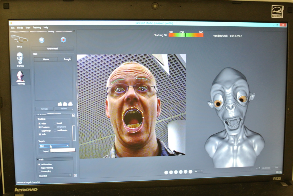The height and width of the screenshot is (196, 293).
Task: Open the Setup mode with sensor icon
Action: [19, 41]
